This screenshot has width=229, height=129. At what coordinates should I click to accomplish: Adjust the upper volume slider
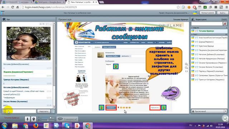(x=50, y=118)
